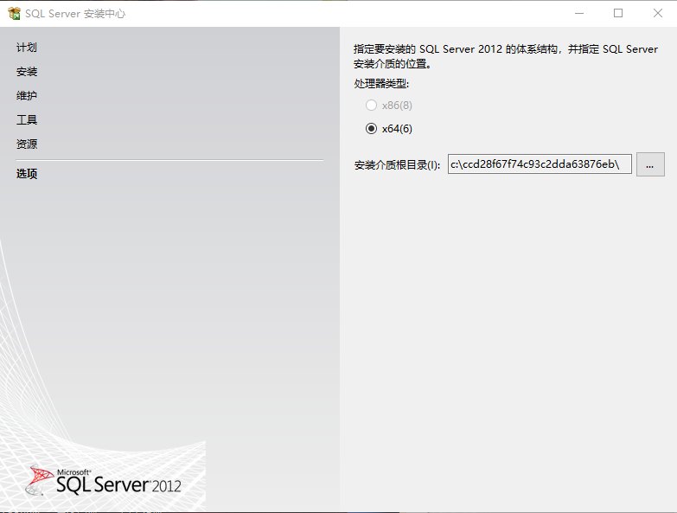The height and width of the screenshot is (513, 677).
Task: Maximize the SQL Server 安装中心 window
Action: [618, 13]
